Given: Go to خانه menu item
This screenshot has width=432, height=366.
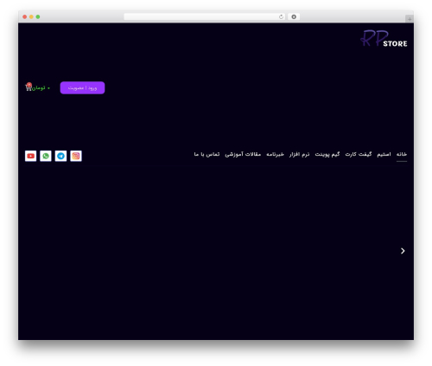Looking at the screenshot, I should coord(402,154).
